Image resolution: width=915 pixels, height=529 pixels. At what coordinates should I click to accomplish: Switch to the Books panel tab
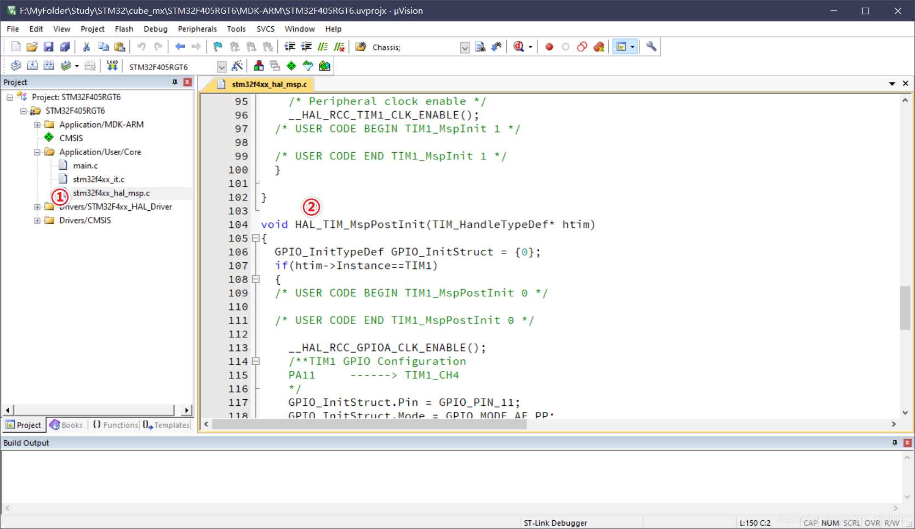66,425
